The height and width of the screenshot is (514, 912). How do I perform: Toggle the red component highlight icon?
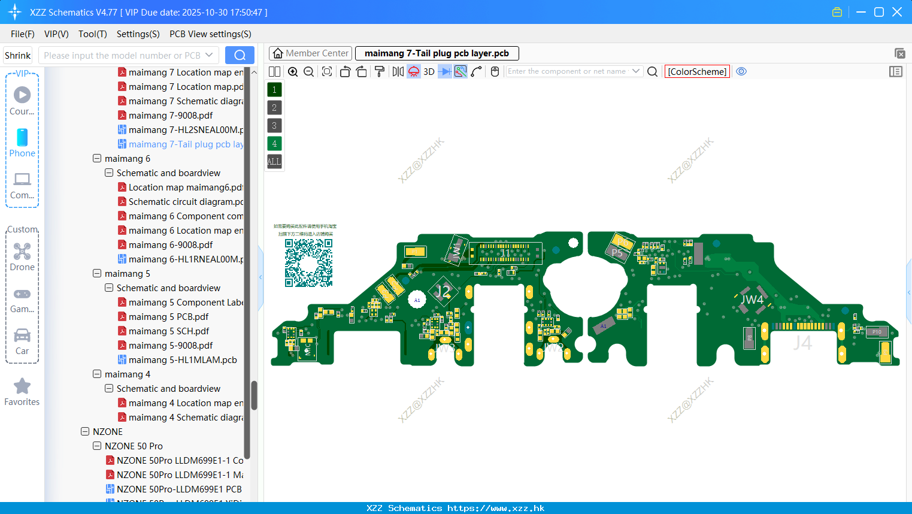tap(414, 71)
